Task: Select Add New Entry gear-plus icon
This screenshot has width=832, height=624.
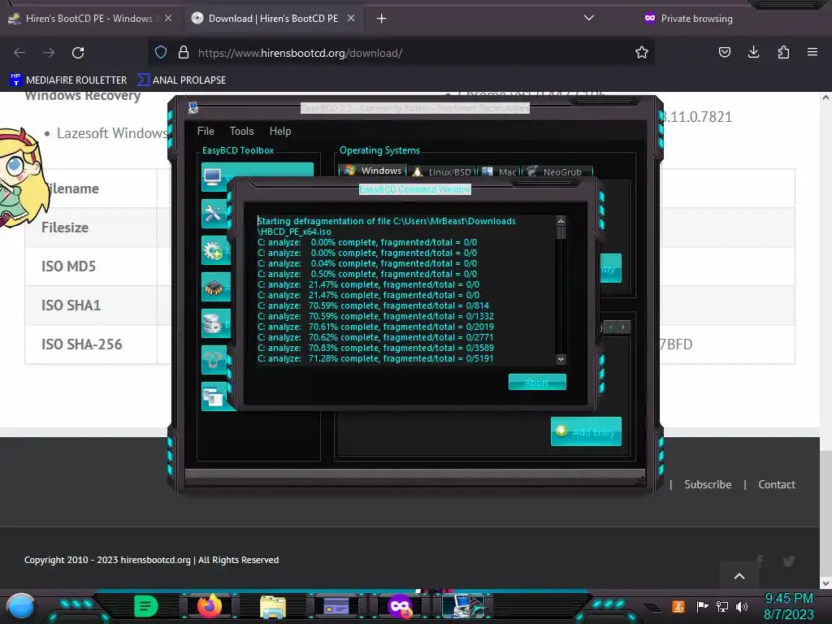Action: (214, 250)
